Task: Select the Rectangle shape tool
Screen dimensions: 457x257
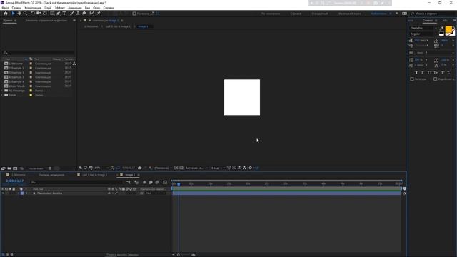Action: click(52, 14)
